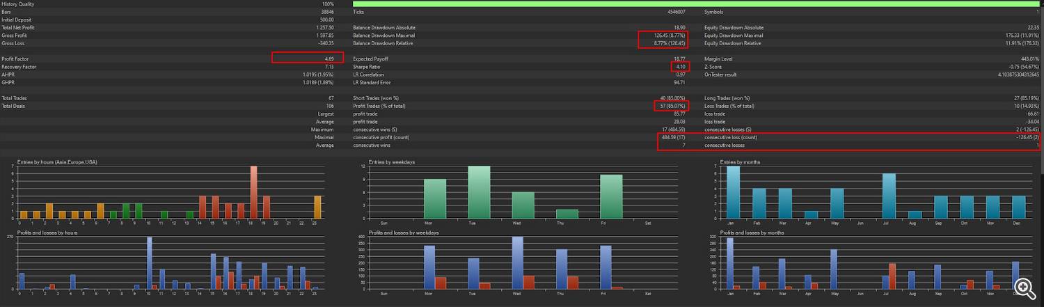Select the Loss Trades value 10 (14.93%)

click(x=1026, y=106)
